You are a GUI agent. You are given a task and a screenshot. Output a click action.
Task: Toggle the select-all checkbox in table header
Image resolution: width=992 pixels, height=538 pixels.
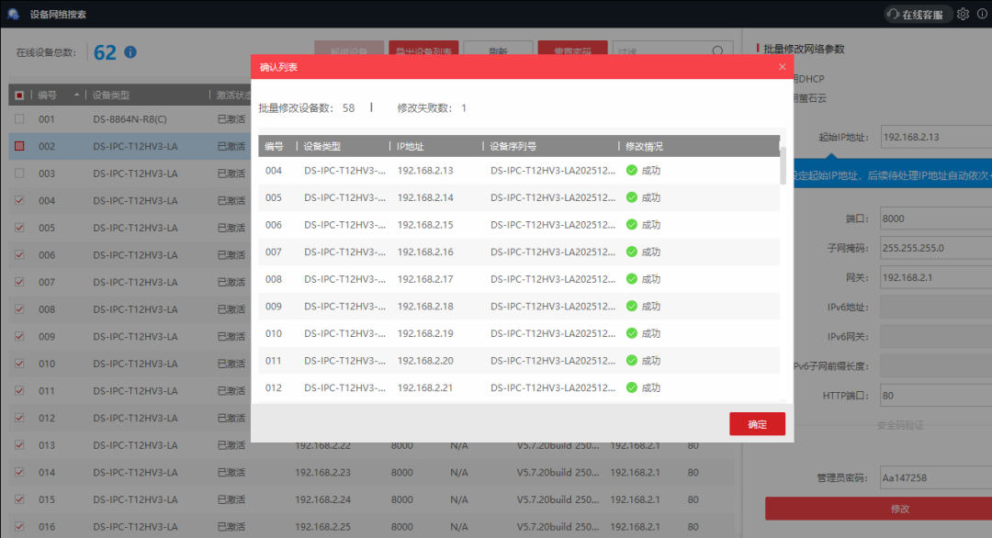[x=19, y=95]
